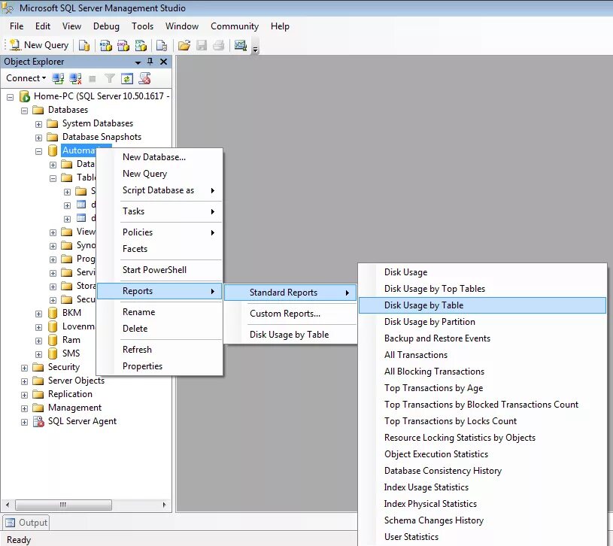Open the Script Database as submenu
613x546 pixels.
(160, 190)
